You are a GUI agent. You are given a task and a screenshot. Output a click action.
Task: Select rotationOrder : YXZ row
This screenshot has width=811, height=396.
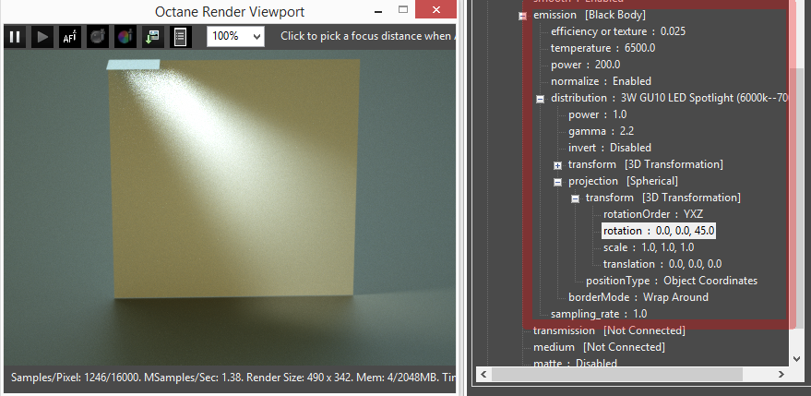click(653, 214)
